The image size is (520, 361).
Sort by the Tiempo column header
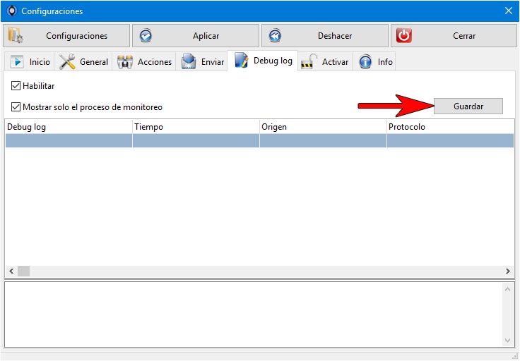click(x=196, y=127)
